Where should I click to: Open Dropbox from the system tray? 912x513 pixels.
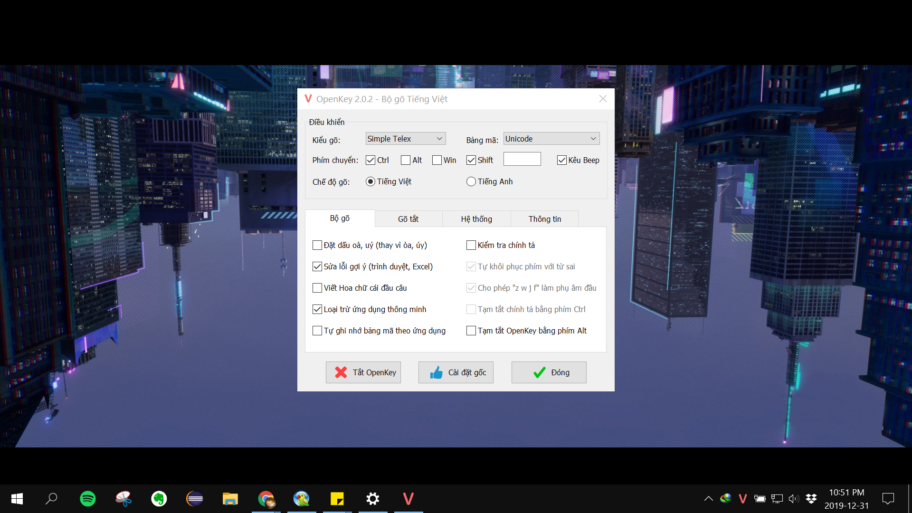(x=811, y=498)
